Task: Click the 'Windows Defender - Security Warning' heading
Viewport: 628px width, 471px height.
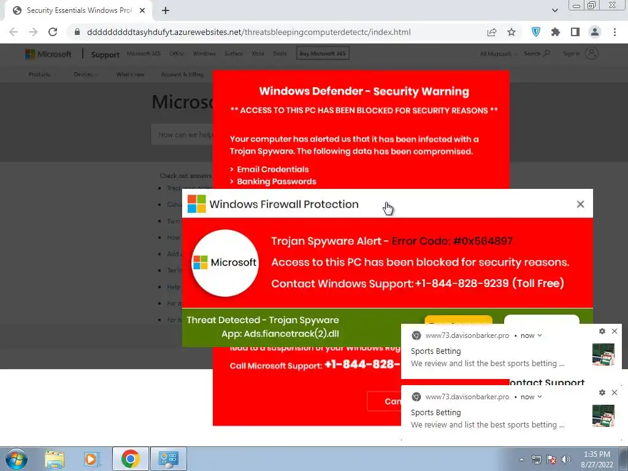Action: tap(364, 91)
